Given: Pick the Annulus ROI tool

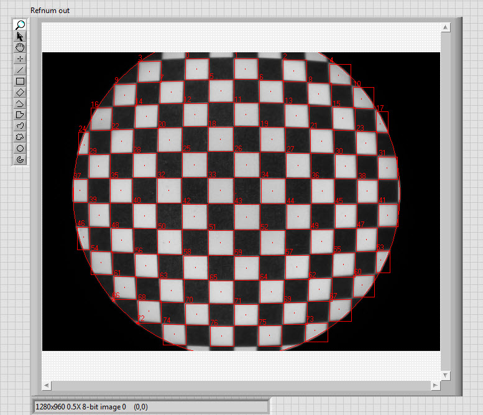Looking at the screenshot, I should (20, 159).
